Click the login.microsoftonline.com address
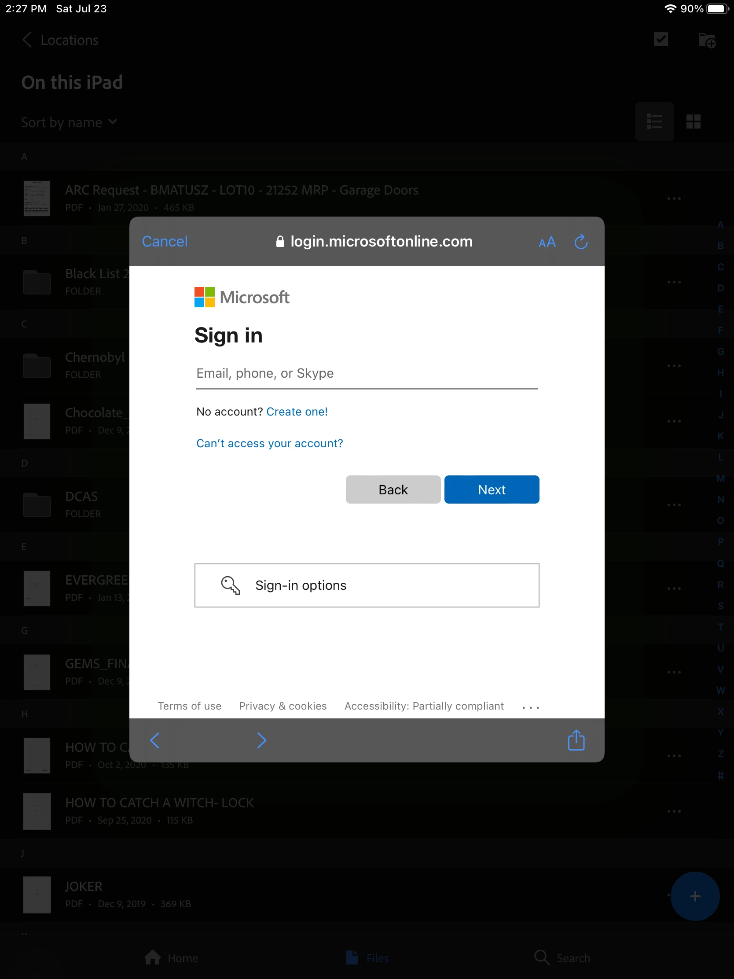734x979 pixels. tap(382, 242)
